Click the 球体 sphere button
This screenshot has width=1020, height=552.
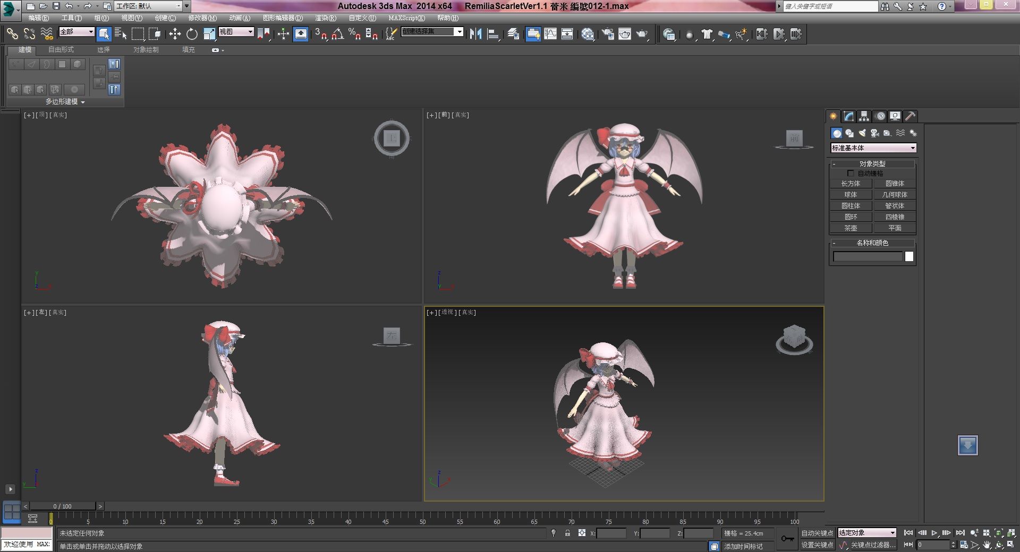point(851,195)
